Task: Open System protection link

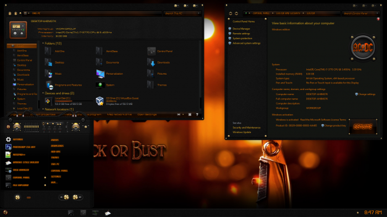Action: click(242, 38)
